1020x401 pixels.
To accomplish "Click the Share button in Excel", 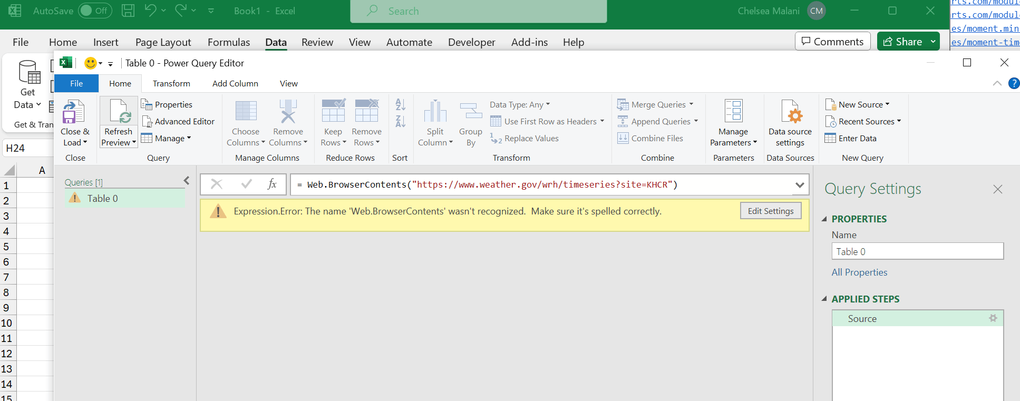I will 902,41.
